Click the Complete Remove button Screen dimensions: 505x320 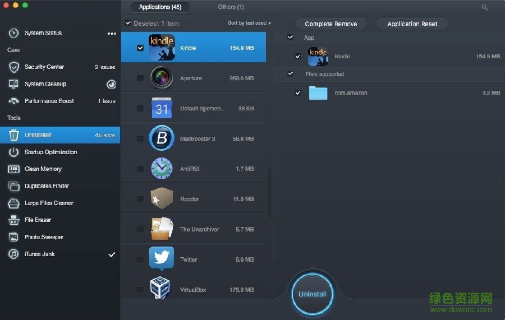pyautogui.click(x=330, y=24)
